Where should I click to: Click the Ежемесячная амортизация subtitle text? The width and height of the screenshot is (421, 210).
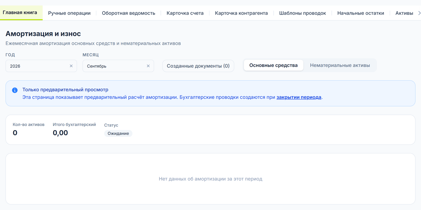(x=93, y=43)
